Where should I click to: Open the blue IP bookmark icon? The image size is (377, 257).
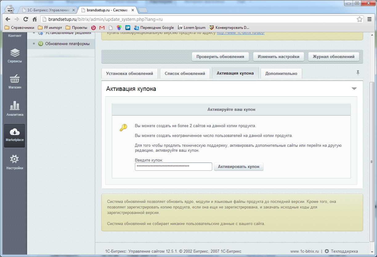pos(128,28)
